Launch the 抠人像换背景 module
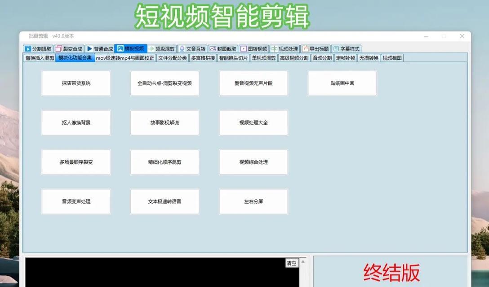 (x=76, y=122)
